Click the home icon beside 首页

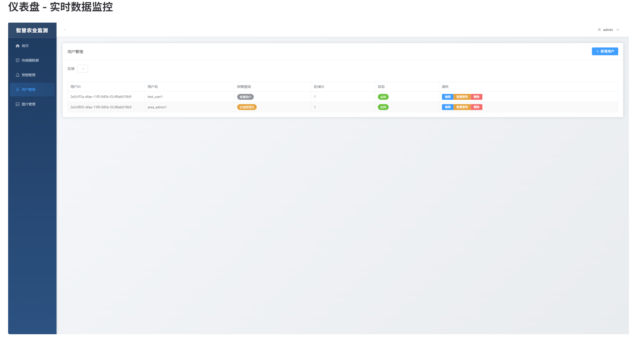pyautogui.click(x=18, y=46)
